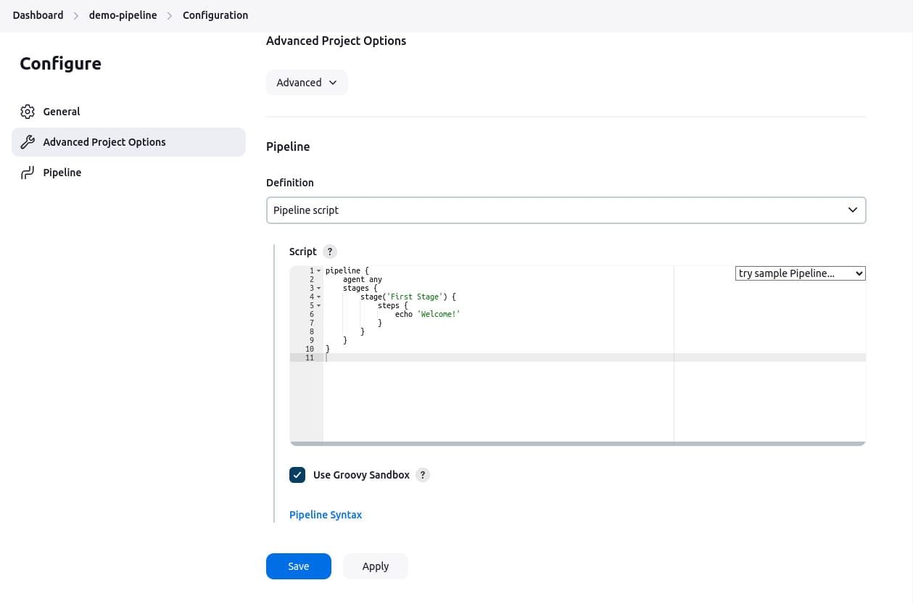Click the wrench icon for Advanced Project Options
This screenshot has height=604, width=913.
(28, 142)
